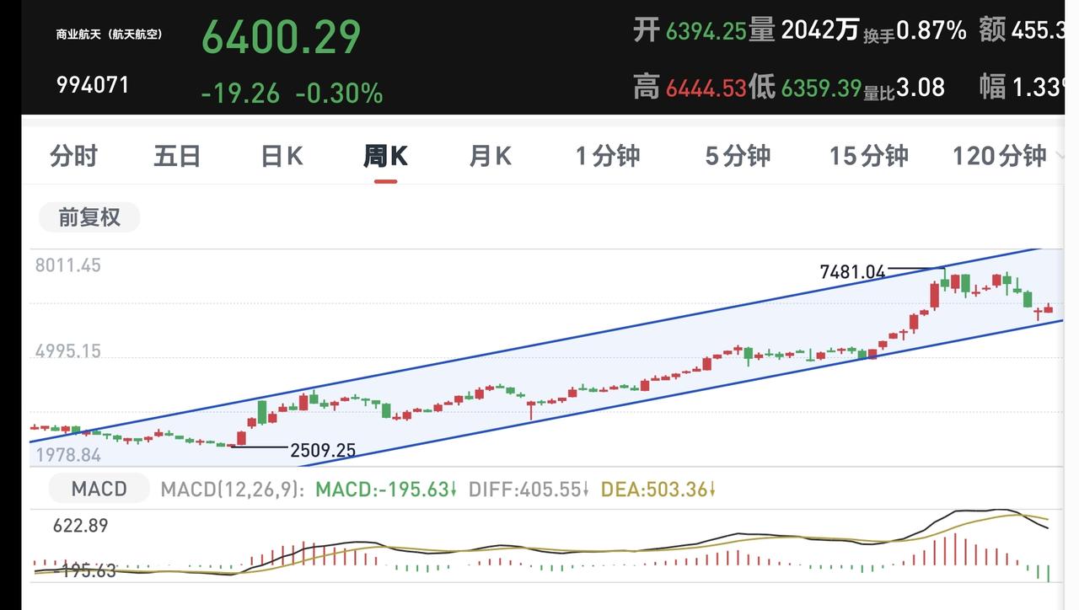Click the volume ratio 3.08
The height and width of the screenshot is (610, 1079).
point(920,88)
